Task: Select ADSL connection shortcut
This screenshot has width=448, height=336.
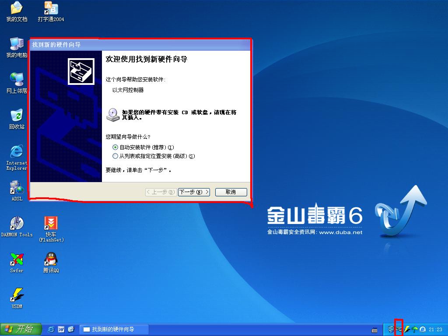Action: 17,191
